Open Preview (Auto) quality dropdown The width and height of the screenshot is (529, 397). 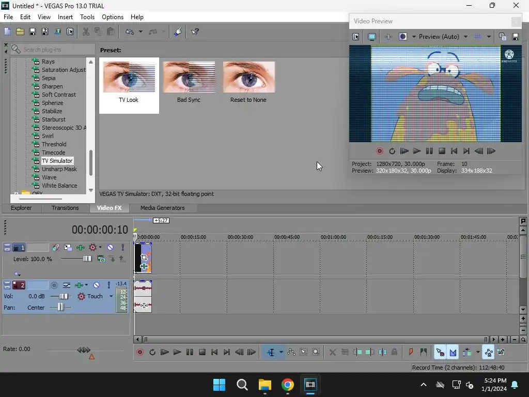465,37
